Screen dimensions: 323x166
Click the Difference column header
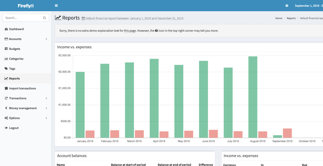(x=206, y=165)
